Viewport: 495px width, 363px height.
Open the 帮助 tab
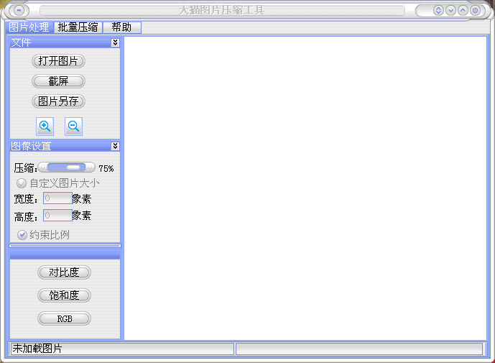click(x=122, y=27)
